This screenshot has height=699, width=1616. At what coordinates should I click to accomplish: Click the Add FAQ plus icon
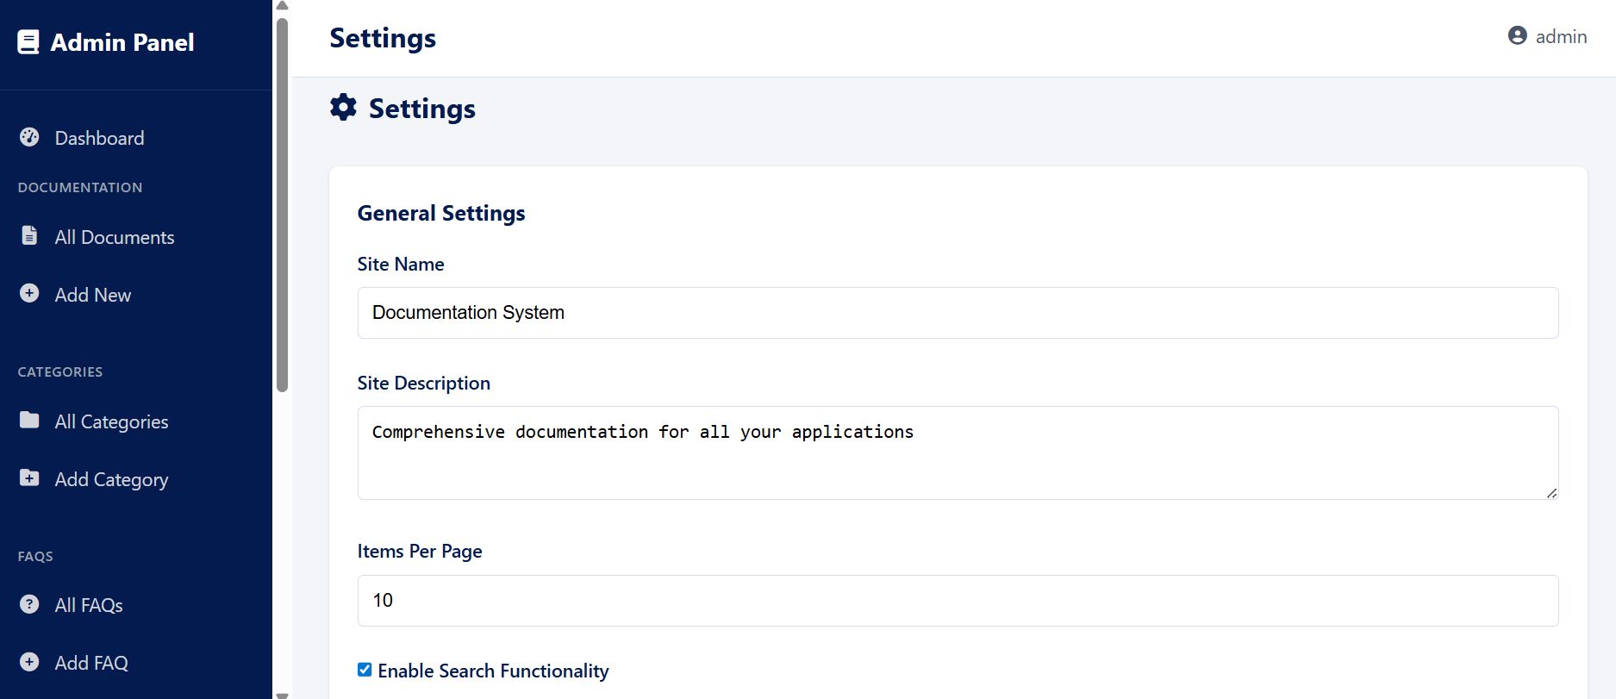(x=29, y=662)
